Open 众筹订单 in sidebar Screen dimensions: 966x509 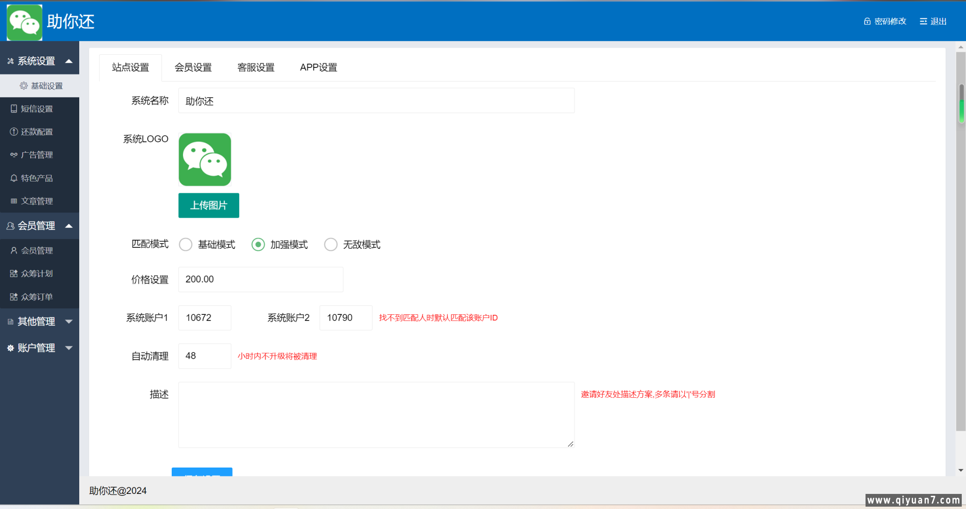[x=37, y=297]
